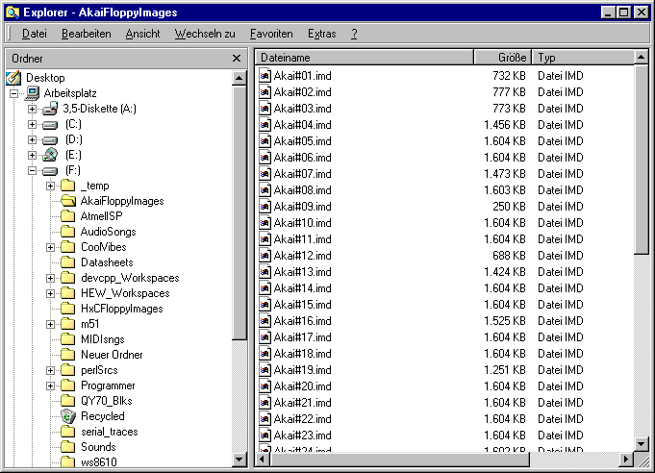Click the Akai#01.imd file icon

click(x=265, y=76)
